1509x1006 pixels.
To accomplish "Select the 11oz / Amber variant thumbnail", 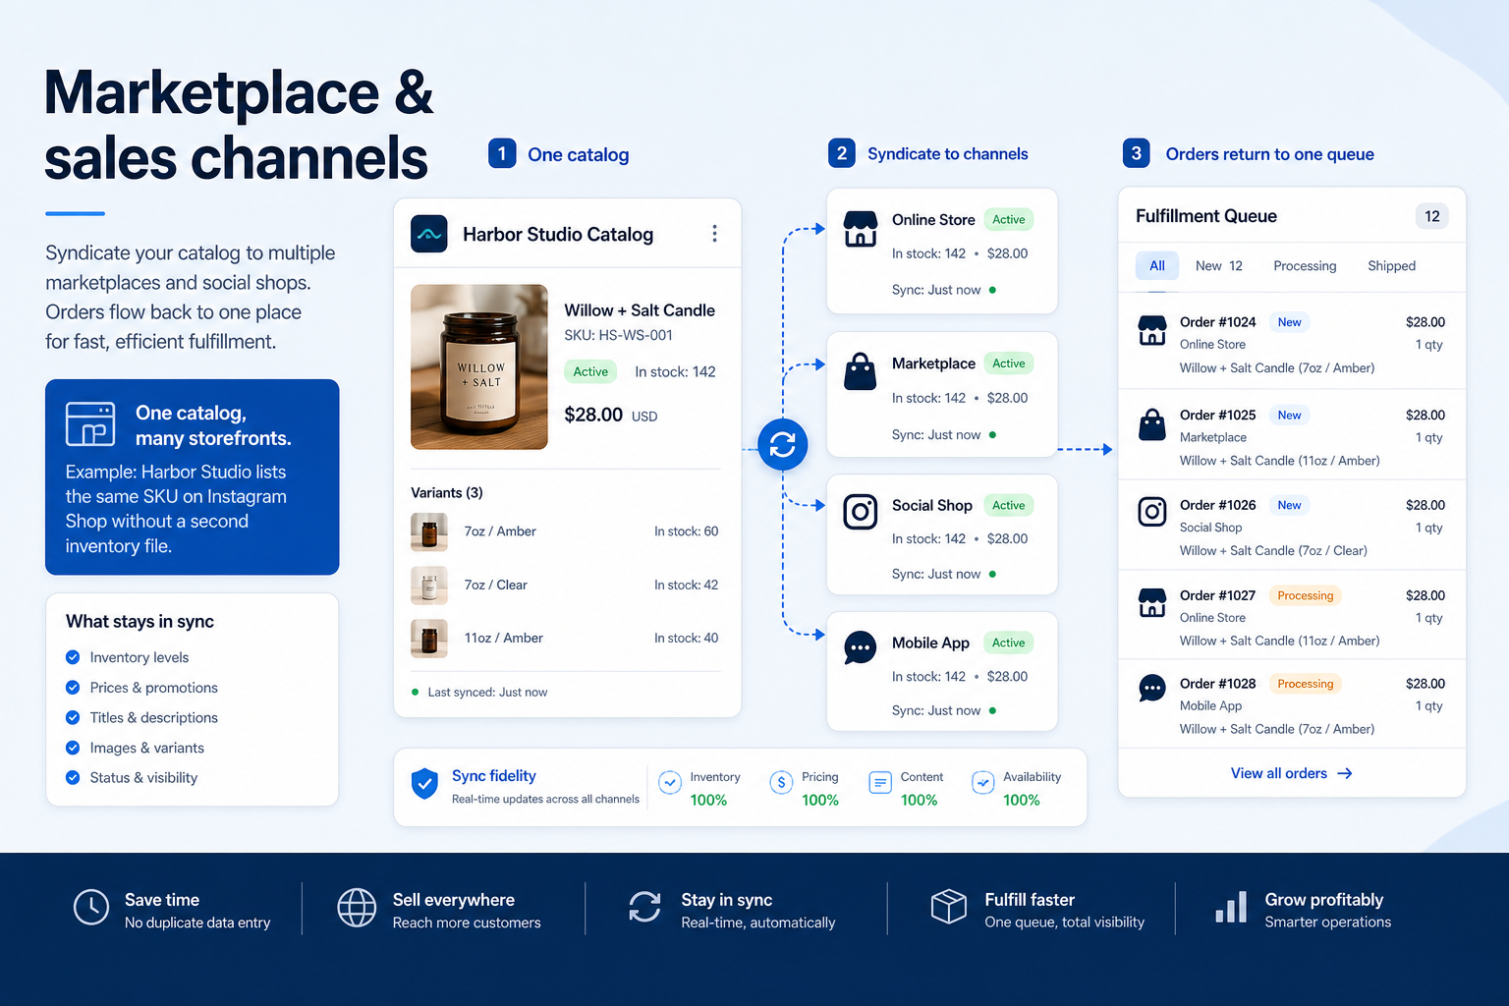I will [x=429, y=639].
